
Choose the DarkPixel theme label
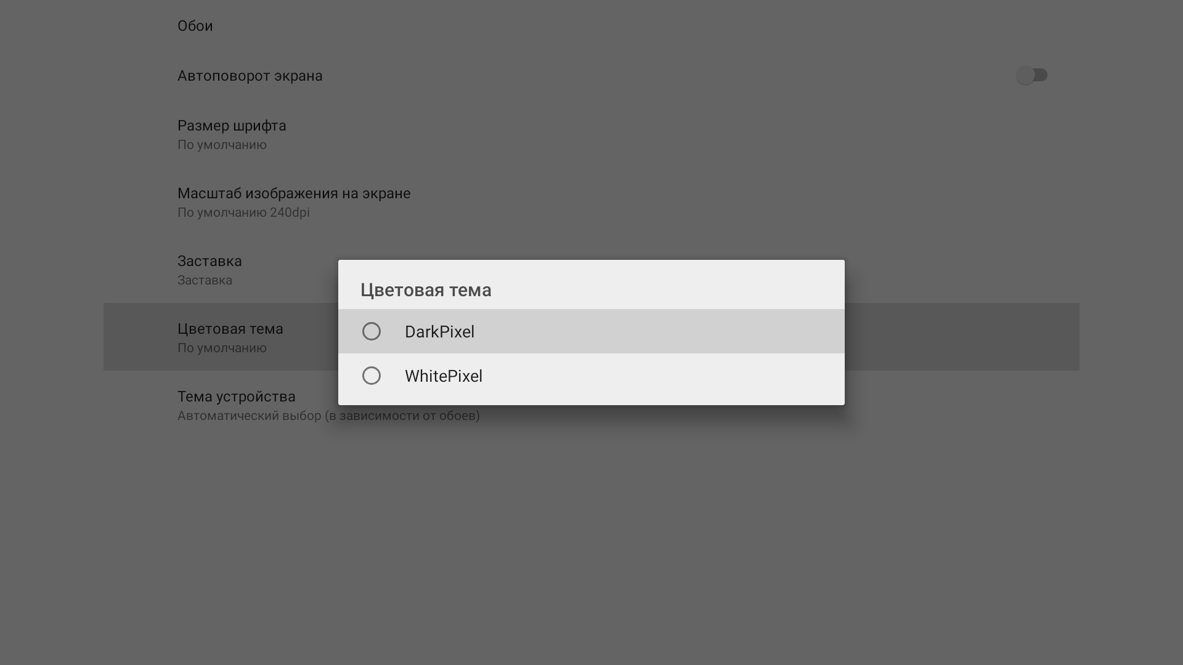(x=439, y=332)
